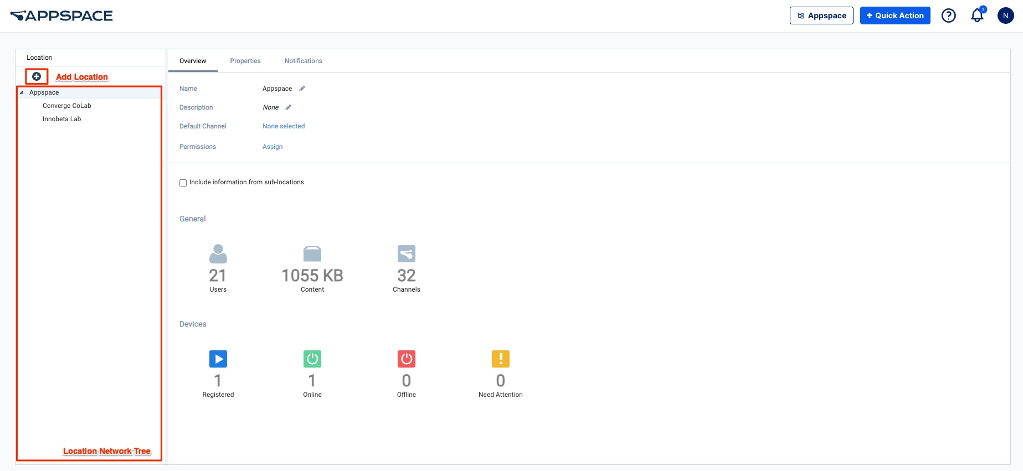The height and width of the screenshot is (471, 1023).
Task: Click None selected default channel link
Action: point(284,126)
